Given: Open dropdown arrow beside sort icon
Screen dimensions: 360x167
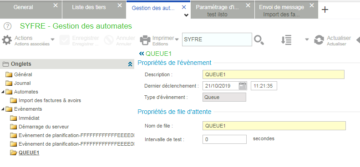Looking at the screenshot, I should click(307, 39).
